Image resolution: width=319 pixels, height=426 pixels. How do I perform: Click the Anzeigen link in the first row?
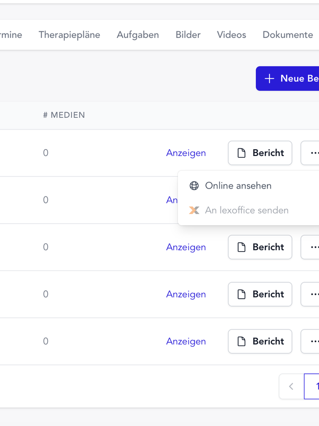click(186, 153)
